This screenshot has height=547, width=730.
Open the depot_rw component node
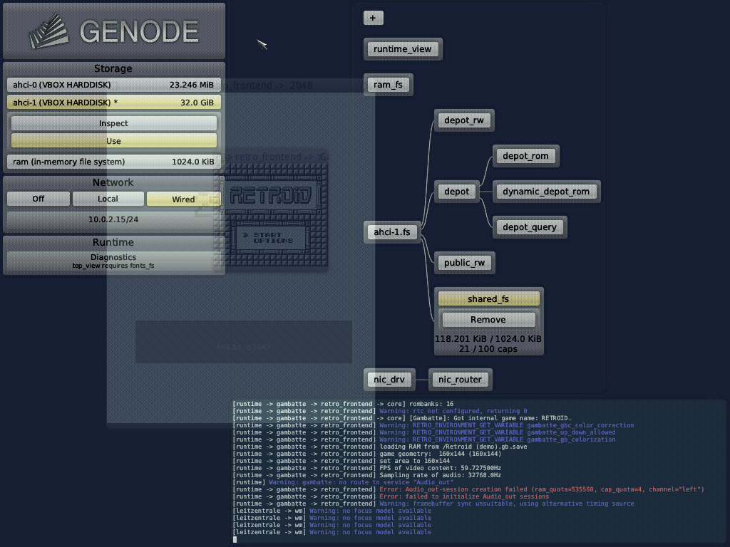pos(463,120)
